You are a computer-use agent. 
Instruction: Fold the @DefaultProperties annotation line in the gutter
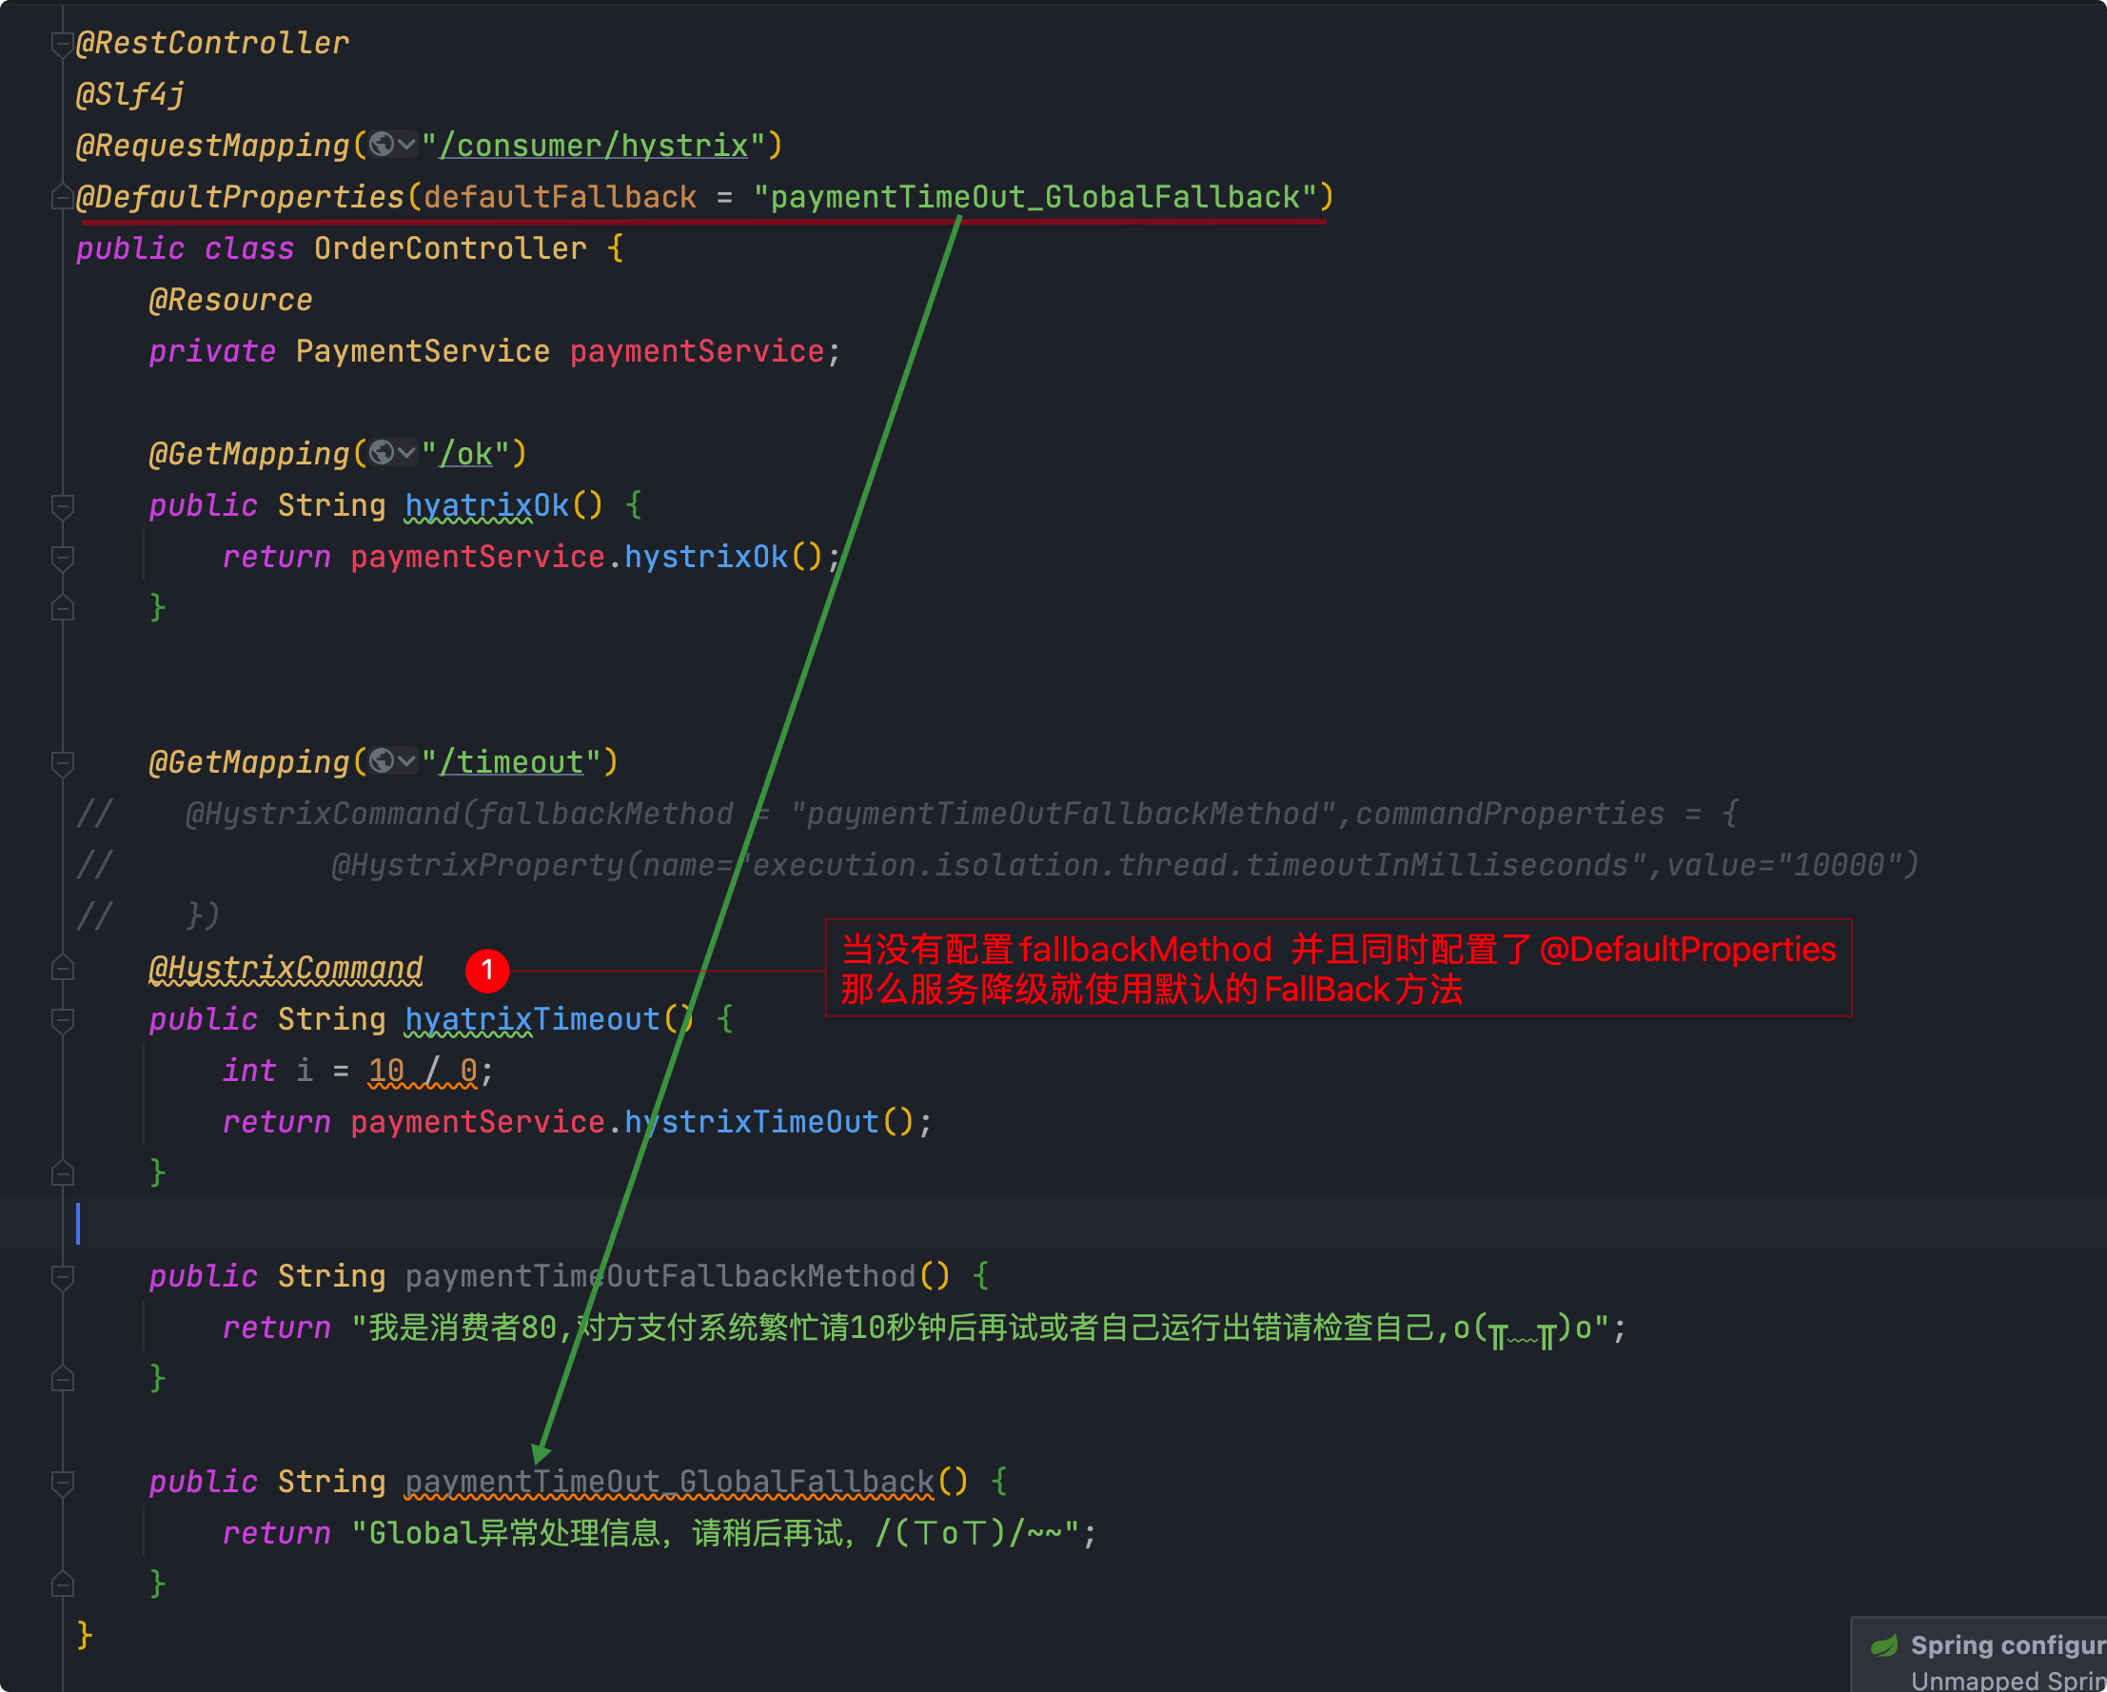click(62, 197)
